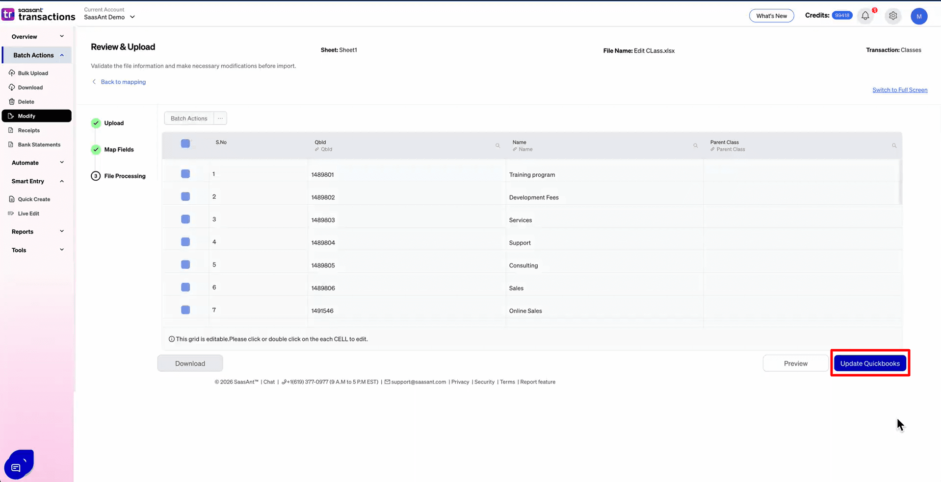
Task: Select the Online Sales row checkbox
Action: click(185, 310)
